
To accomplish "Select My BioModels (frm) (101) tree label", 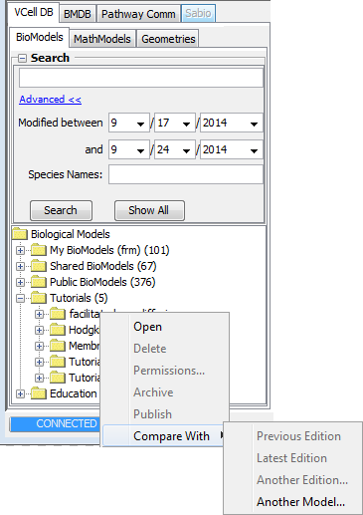I will 109,250.
